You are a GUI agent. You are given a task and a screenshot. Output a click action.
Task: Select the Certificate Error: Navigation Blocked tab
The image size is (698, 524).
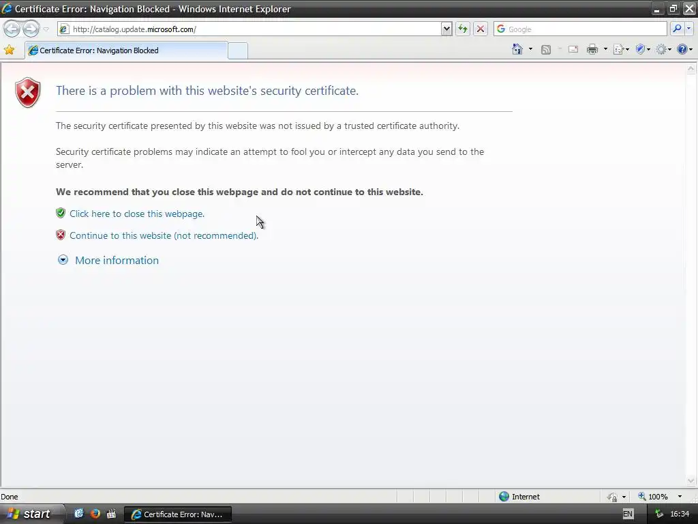coord(126,50)
